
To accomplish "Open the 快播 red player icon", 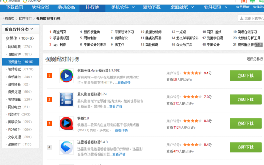I will click(66, 123).
